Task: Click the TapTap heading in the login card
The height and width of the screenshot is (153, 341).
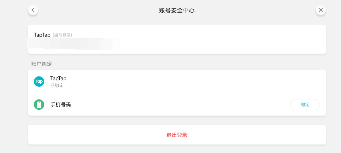Action: (42, 35)
